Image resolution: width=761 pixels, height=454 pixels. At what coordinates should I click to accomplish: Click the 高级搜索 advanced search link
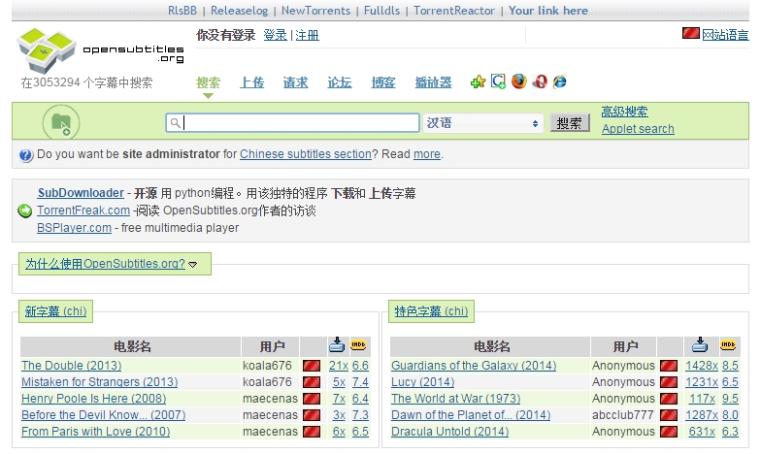[625, 112]
